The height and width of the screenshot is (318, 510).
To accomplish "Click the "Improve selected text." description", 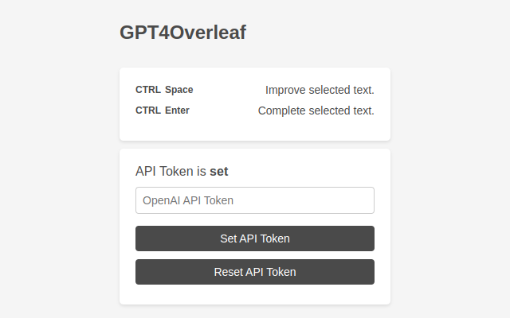I will [320, 90].
